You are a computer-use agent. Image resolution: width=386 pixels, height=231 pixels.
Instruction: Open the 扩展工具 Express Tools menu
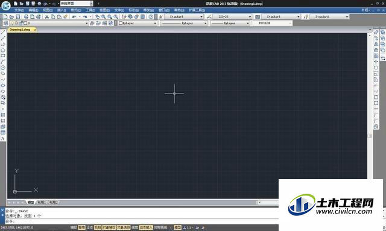pos(197,10)
